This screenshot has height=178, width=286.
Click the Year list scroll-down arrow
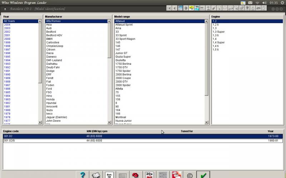(x=40, y=122)
